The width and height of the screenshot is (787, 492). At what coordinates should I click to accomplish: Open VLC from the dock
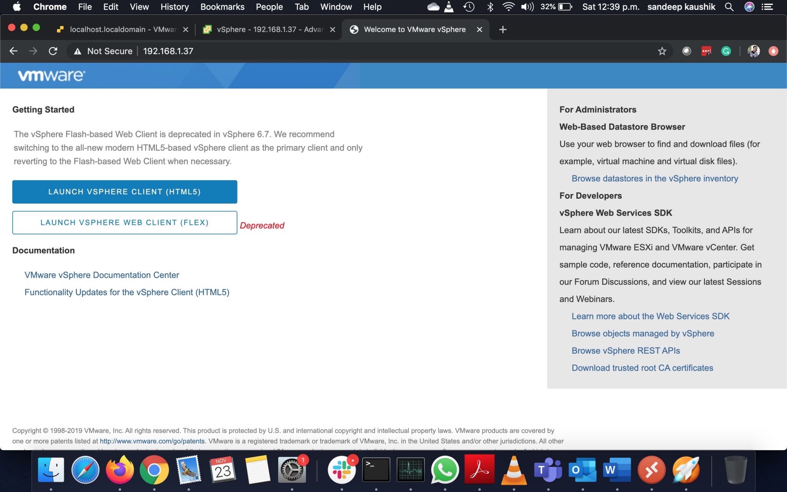point(514,470)
